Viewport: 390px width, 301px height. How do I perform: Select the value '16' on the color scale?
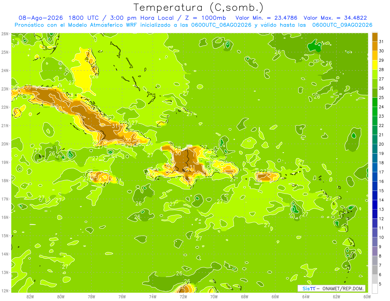click(382, 181)
